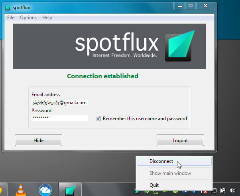Screen dimensions: 240x196
Task: Click the volume speaker tray icon
Action: point(232,190)
